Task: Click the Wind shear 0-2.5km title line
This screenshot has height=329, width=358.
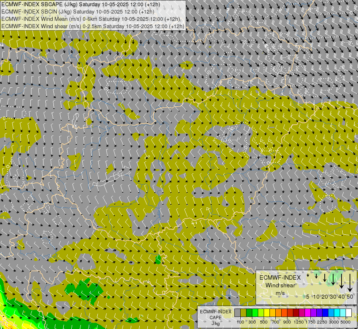Action: 93,26
